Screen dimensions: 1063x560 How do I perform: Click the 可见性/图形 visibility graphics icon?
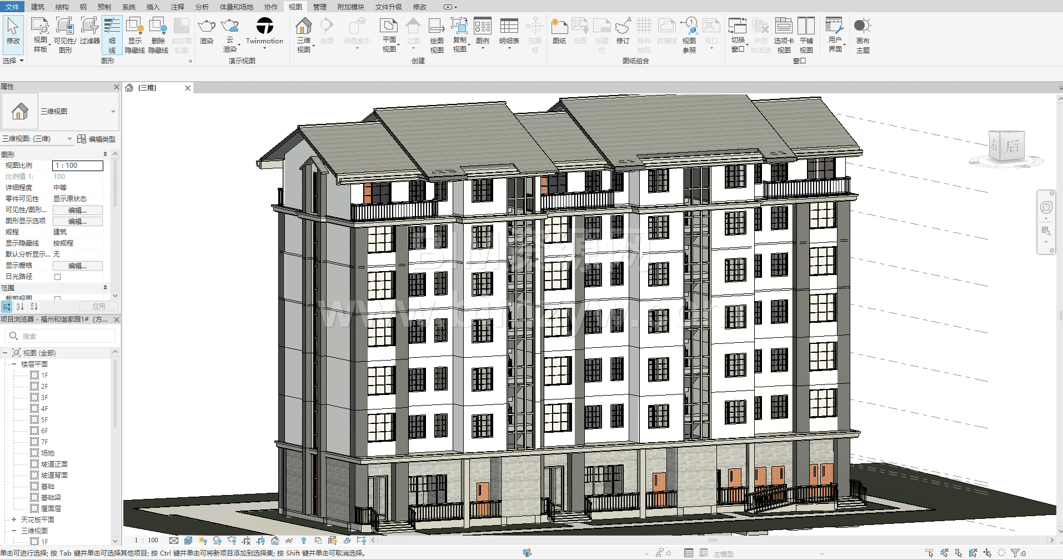pyautogui.click(x=65, y=34)
